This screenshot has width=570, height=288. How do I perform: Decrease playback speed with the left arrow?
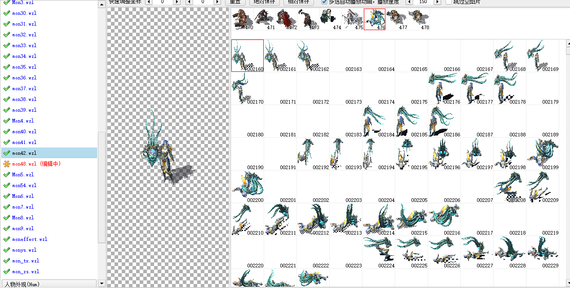pos(409,2)
